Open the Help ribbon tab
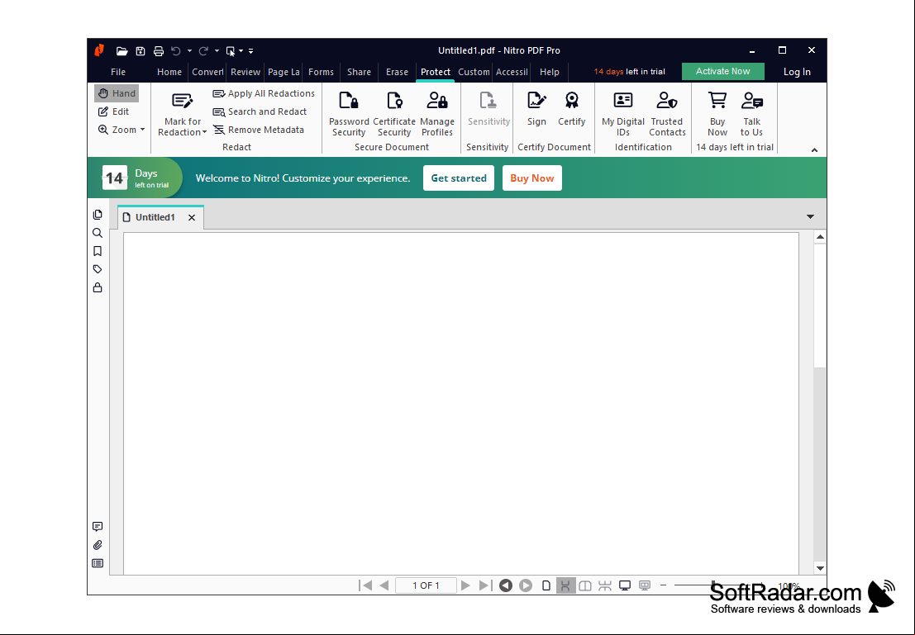Viewport: 915px width, 635px height. coord(549,72)
